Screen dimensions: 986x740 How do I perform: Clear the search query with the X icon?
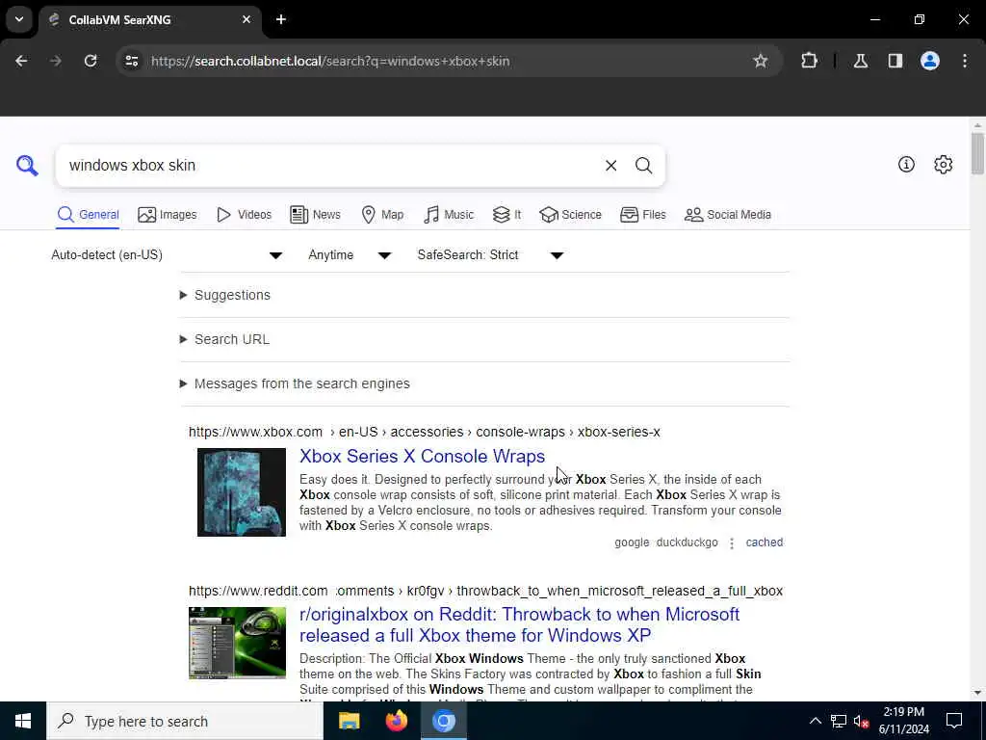(x=610, y=166)
